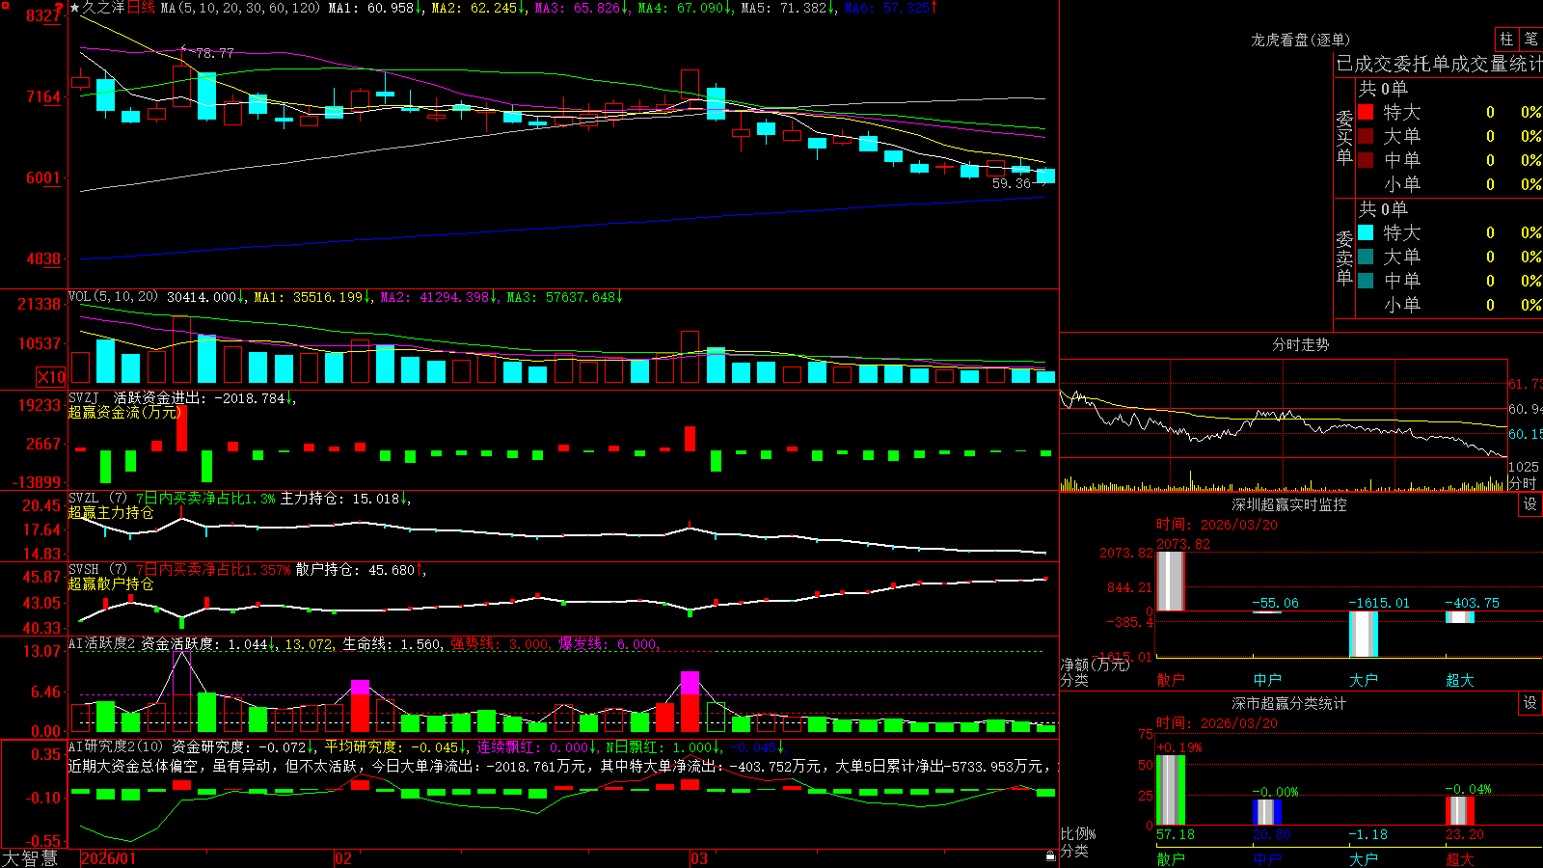Switch 龙虎看盘 to 柱 view
This screenshot has height=868, width=1543.
(1506, 40)
